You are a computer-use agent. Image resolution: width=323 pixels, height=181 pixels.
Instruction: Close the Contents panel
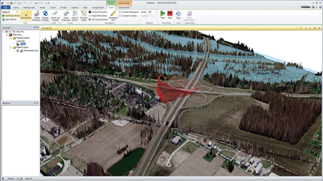coord(37,27)
